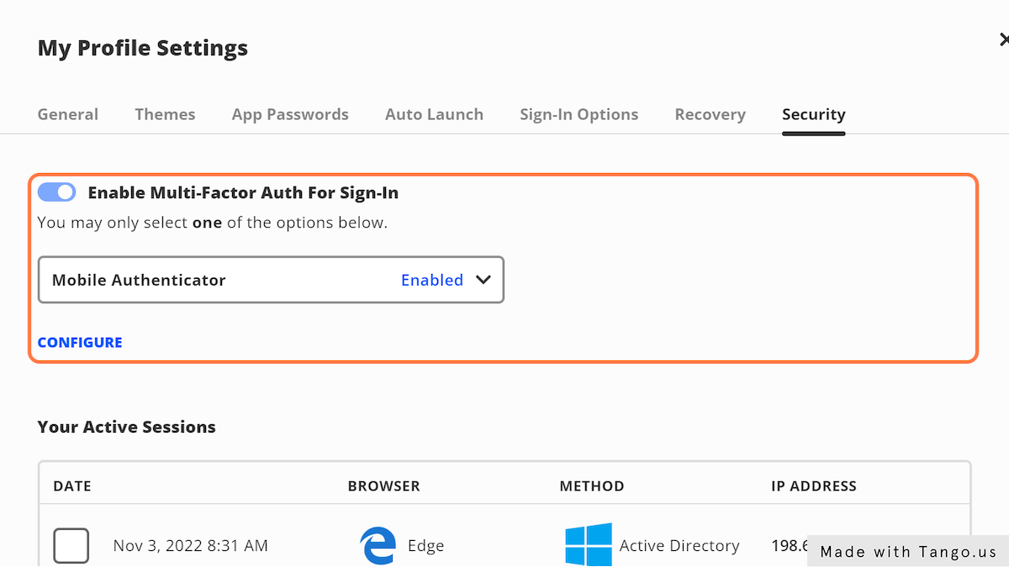Open the Enabled status chevron menu
Viewport: 1009px width, 567px height.
(x=483, y=280)
